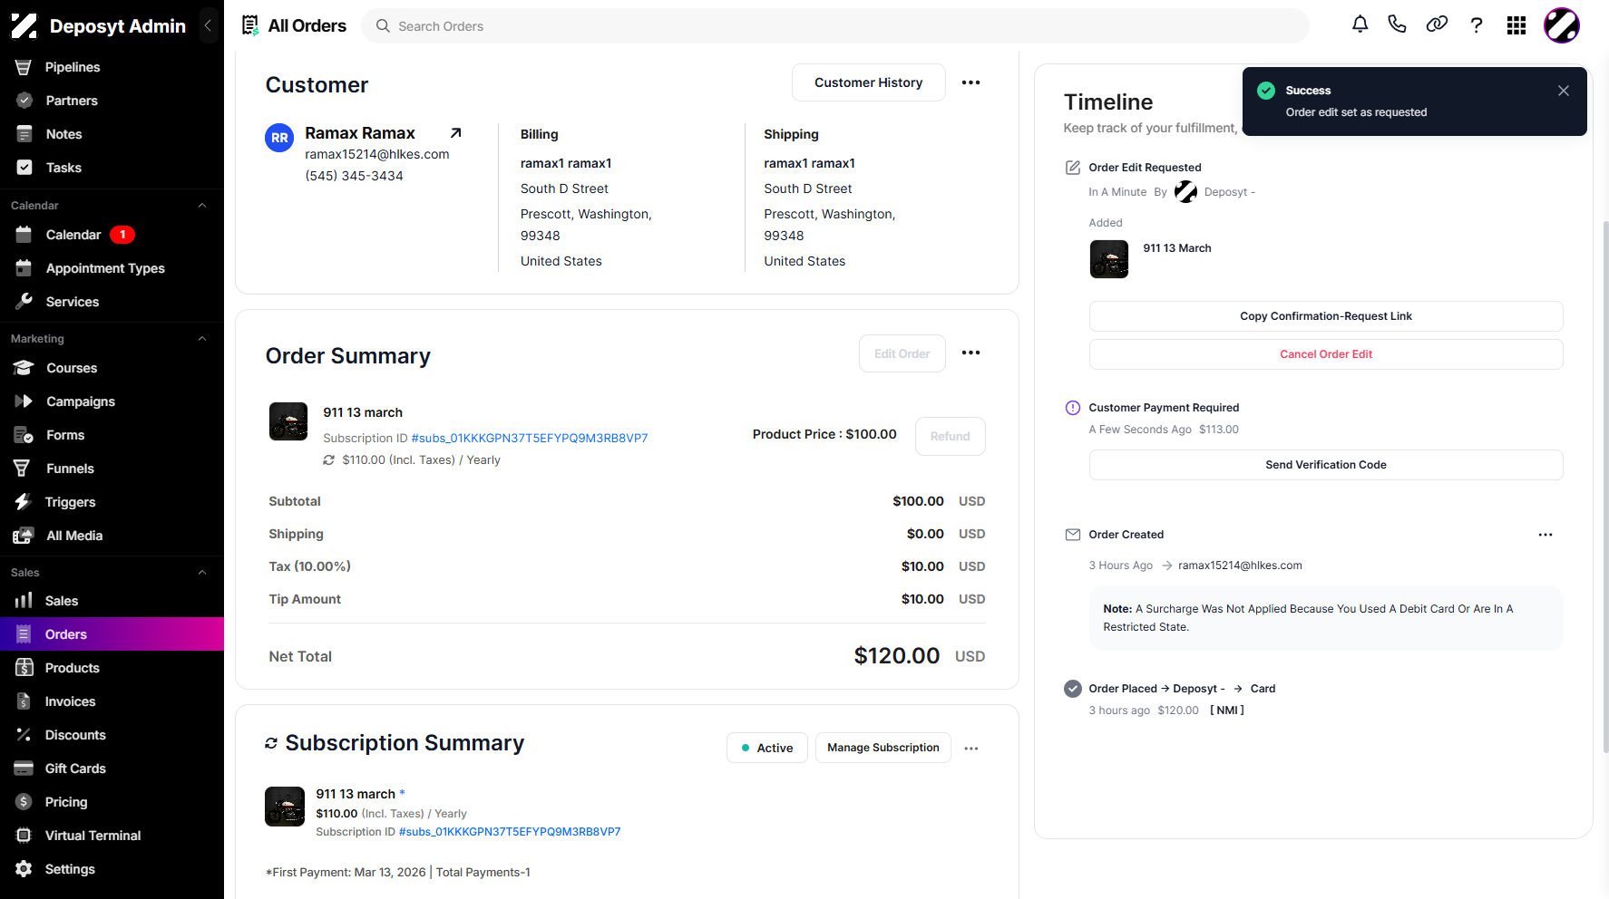1609x899 pixels.
Task: Open Order Created three-dot menu in Timeline
Action: coord(1546,535)
